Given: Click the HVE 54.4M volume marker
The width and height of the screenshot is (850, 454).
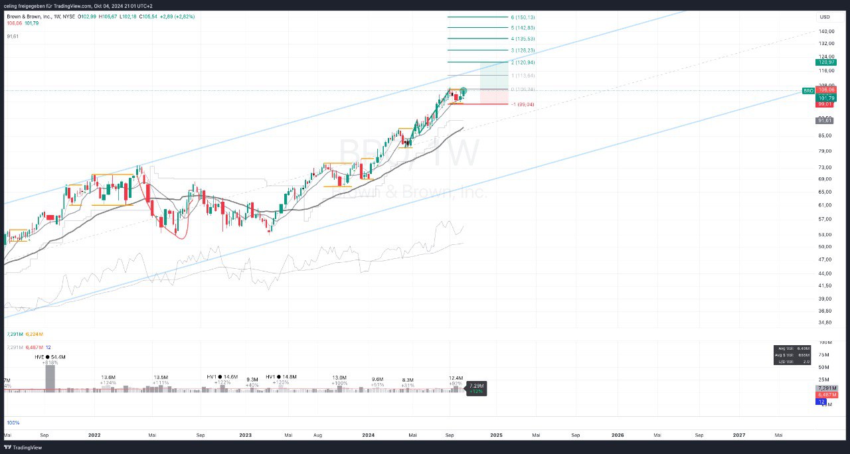Looking at the screenshot, I should click(x=50, y=357).
